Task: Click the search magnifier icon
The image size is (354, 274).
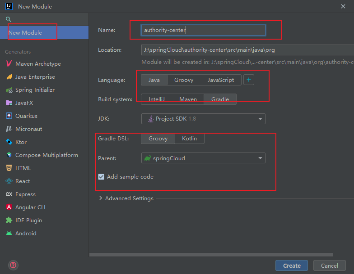Action: 8,19
